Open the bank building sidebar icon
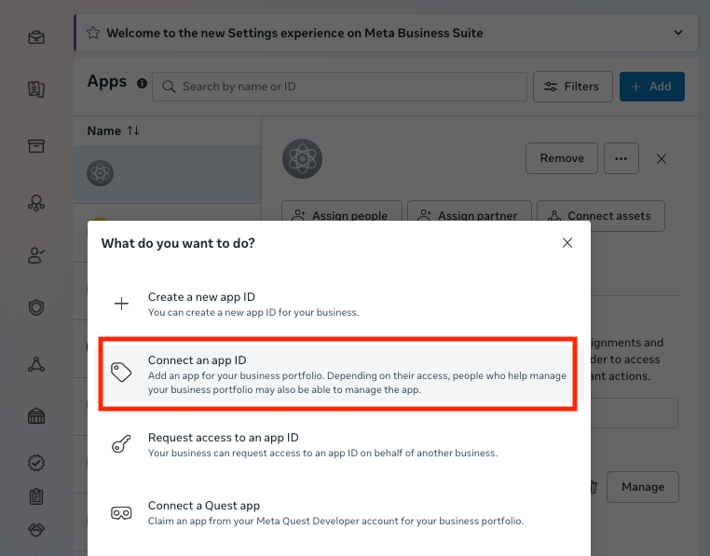 point(36,416)
